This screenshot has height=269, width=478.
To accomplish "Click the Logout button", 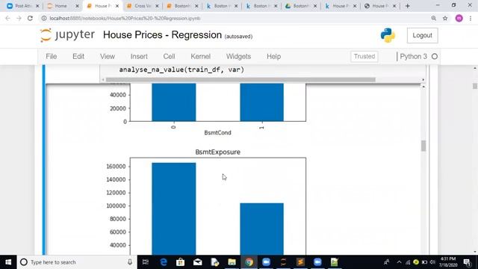I will coord(422,35).
